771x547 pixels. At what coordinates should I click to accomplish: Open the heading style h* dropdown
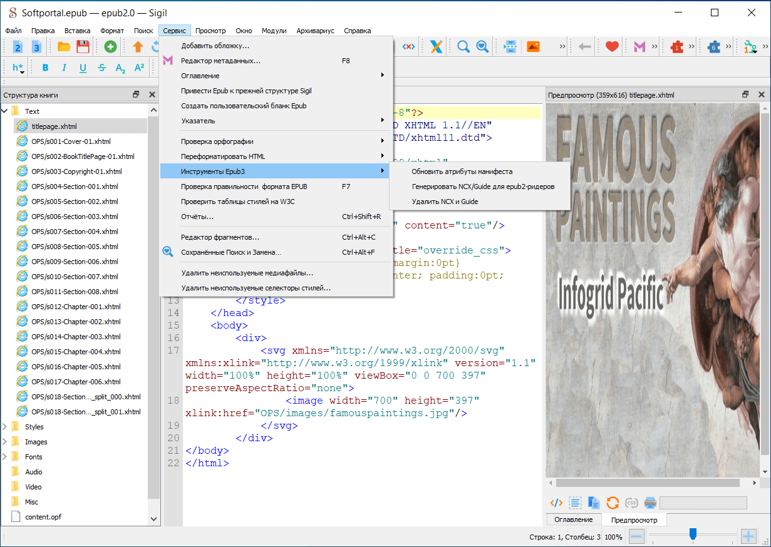18,68
